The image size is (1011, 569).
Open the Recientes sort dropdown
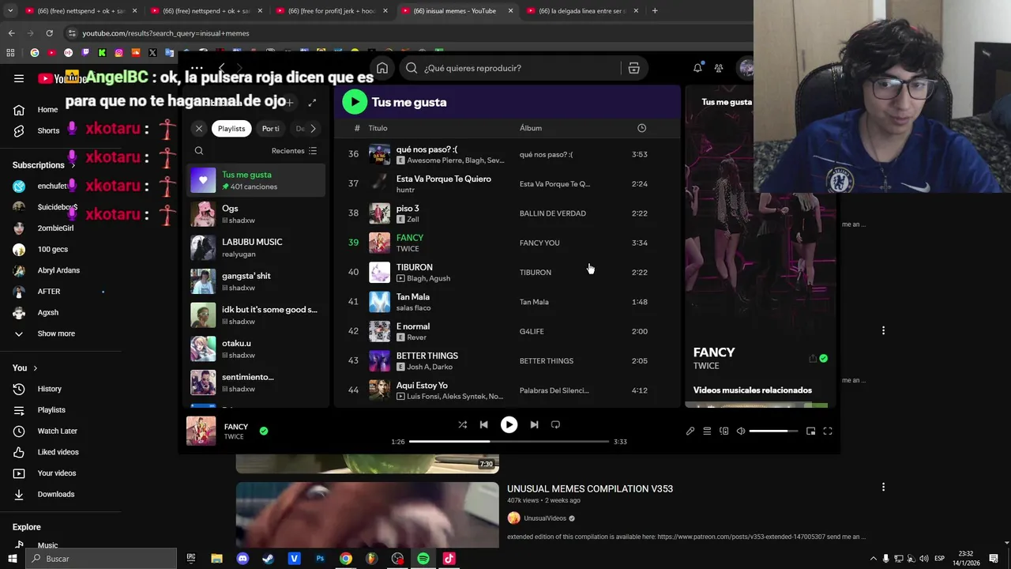pos(294,150)
